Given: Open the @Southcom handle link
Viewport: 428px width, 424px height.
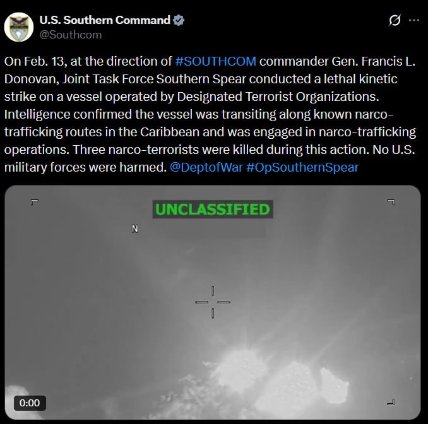Looking at the screenshot, I should point(71,35).
